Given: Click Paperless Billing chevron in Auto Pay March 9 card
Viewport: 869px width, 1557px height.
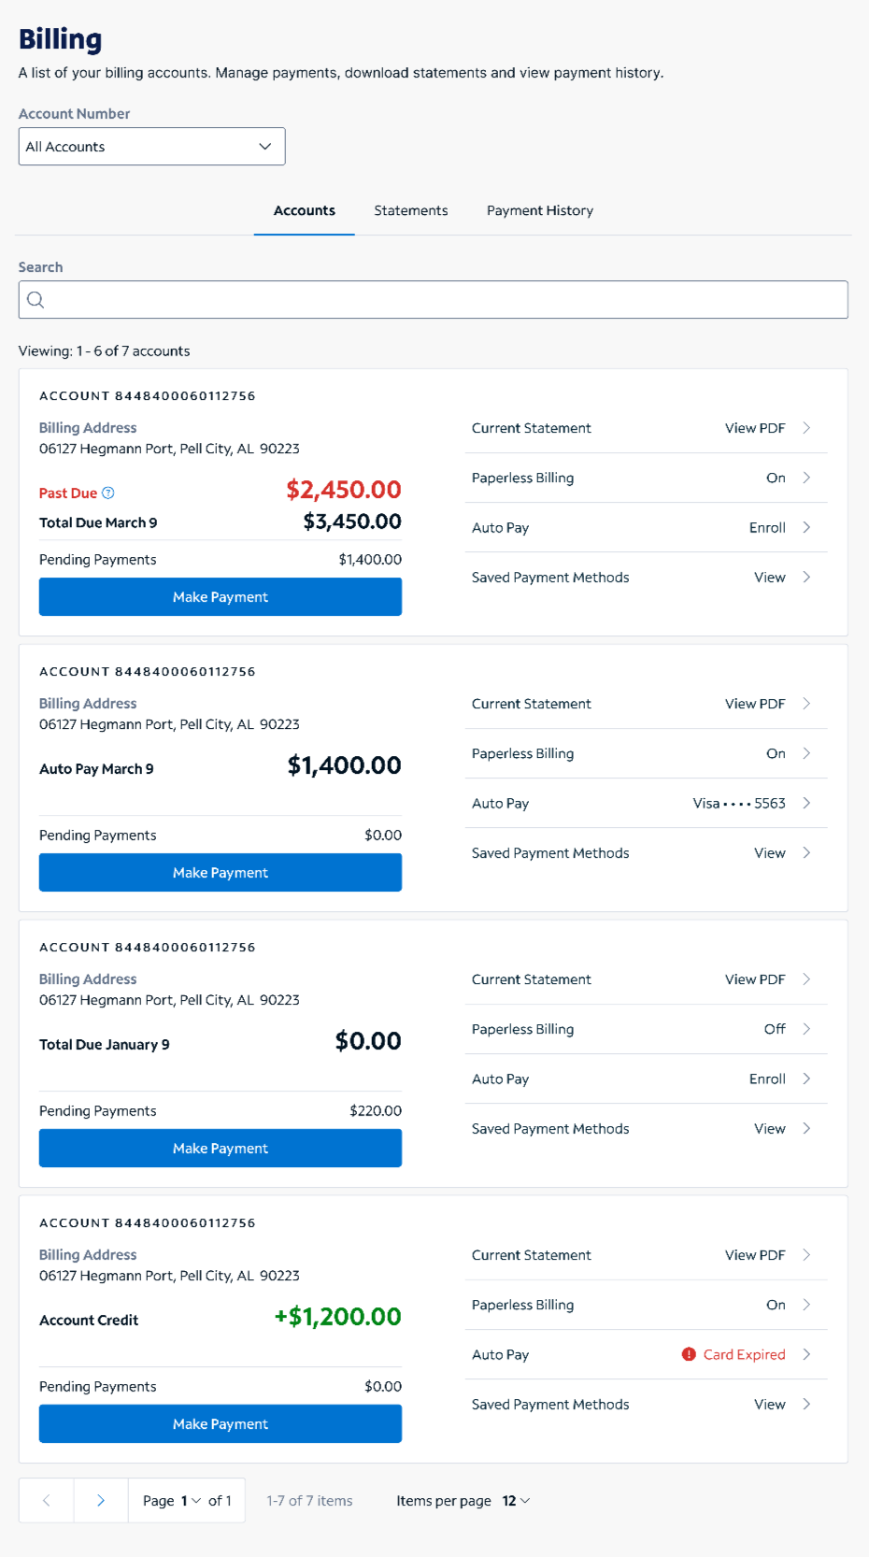Looking at the screenshot, I should pos(806,753).
